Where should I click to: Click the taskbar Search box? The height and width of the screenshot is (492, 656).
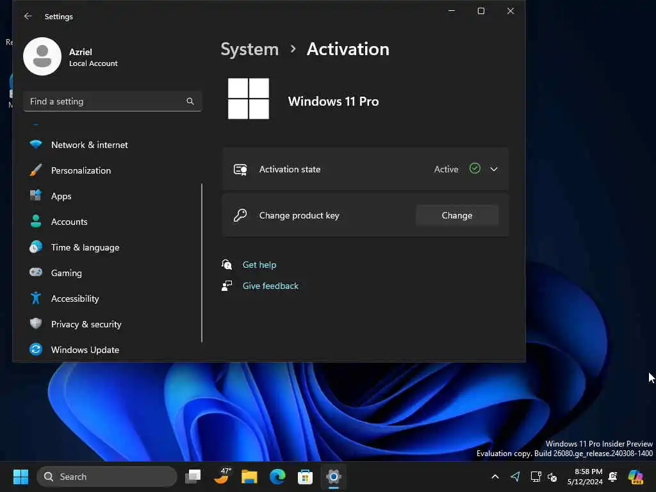(x=107, y=477)
